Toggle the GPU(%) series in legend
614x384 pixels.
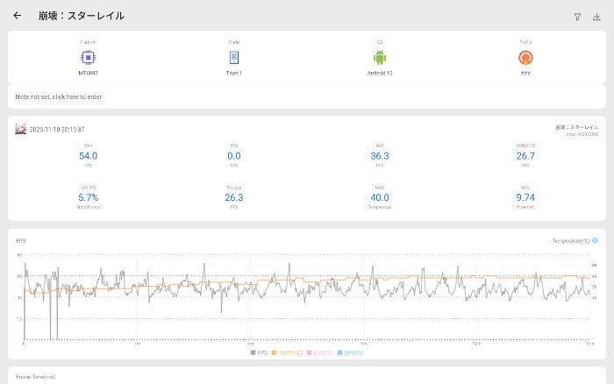coord(351,352)
